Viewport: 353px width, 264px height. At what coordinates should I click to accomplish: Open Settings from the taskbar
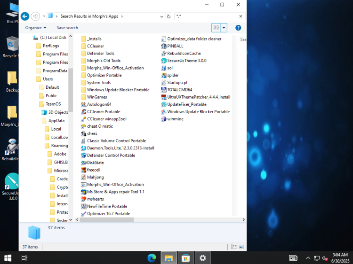point(202,258)
